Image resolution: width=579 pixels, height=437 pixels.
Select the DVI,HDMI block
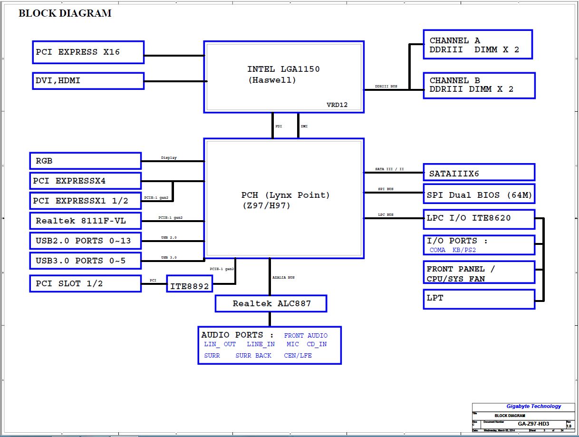pyautogui.click(x=88, y=81)
